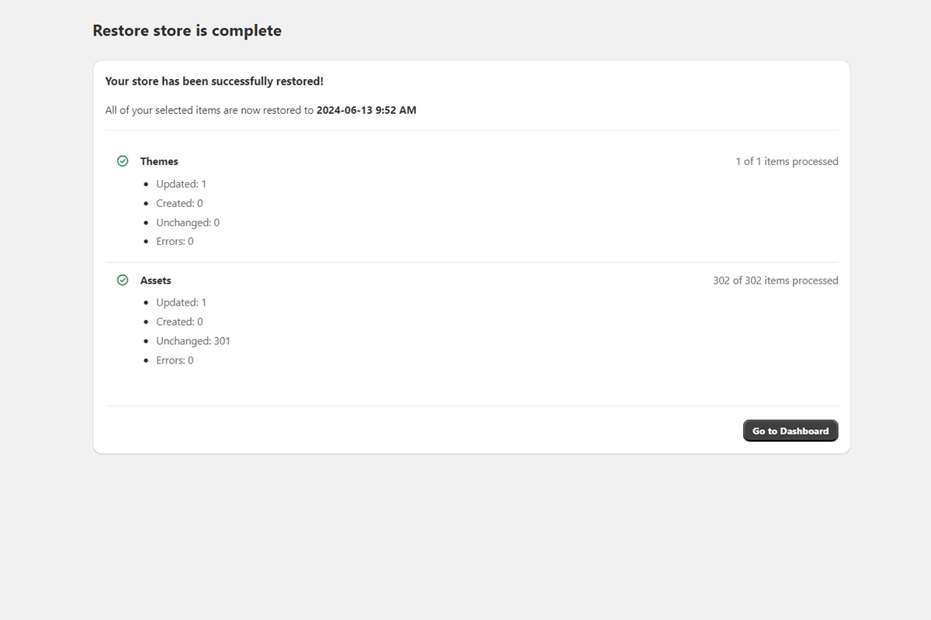Click the bullet next to Assets Errors count
Screen dimensions: 931x620
point(145,360)
